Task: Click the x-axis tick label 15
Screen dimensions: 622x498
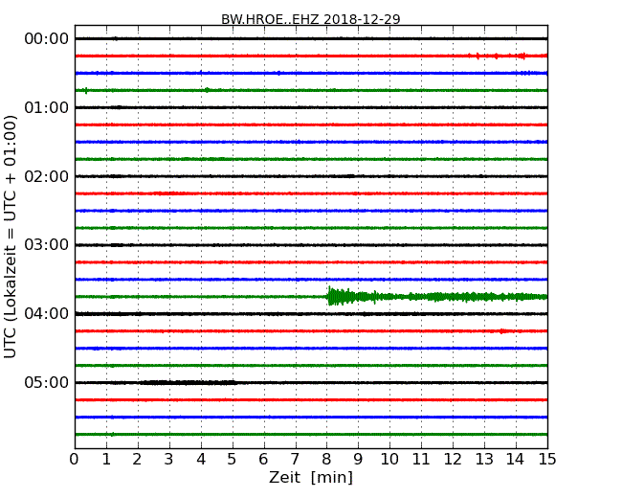Action: (x=547, y=460)
